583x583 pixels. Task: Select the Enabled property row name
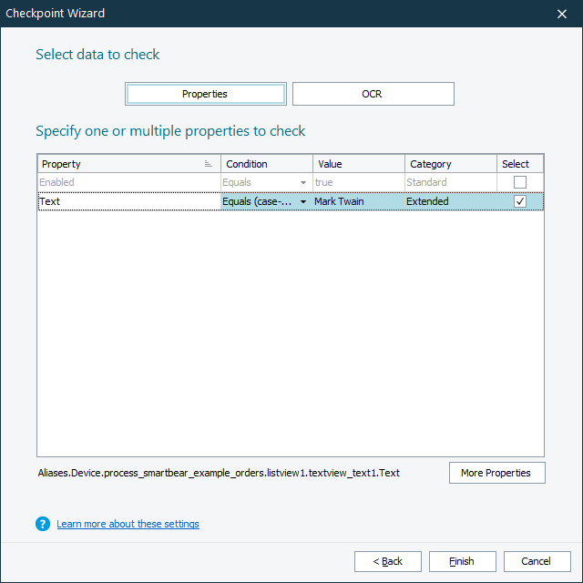click(128, 182)
